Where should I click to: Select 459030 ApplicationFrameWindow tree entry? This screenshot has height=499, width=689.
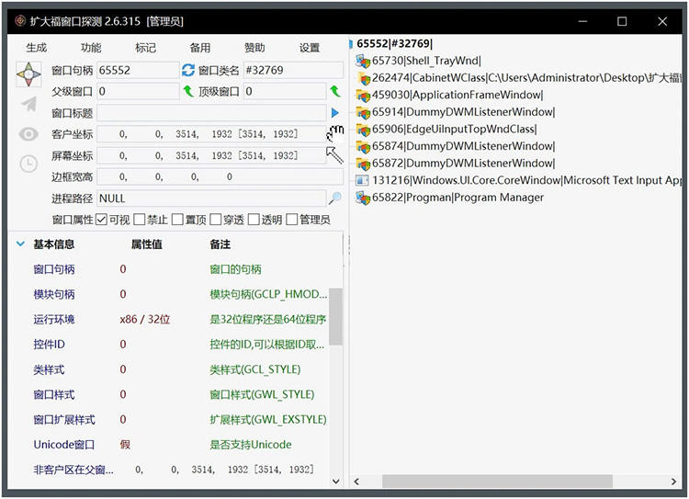457,95
